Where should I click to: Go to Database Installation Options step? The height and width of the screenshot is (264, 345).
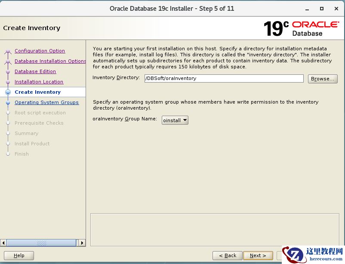coord(50,61)
